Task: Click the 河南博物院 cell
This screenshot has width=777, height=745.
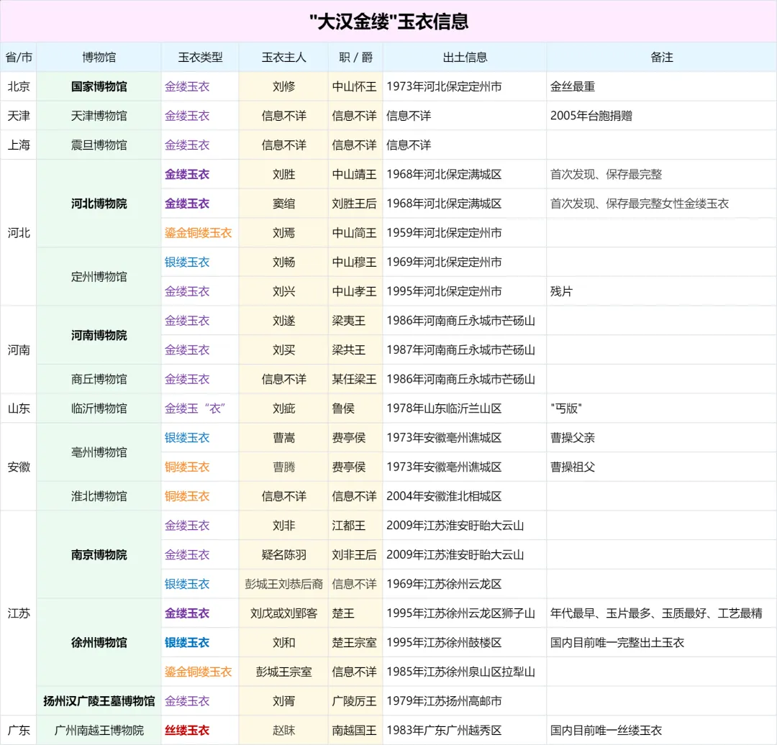Action: [99, 335]
